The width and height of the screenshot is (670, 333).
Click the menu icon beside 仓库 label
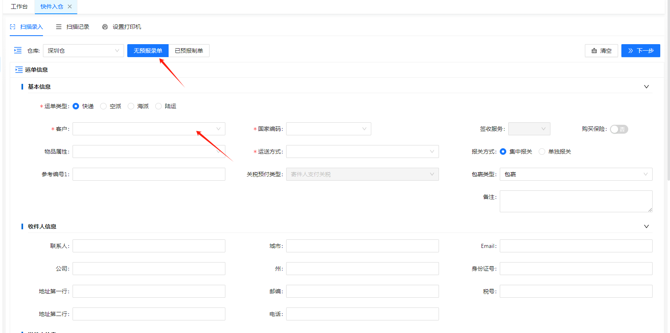(x=18, y=50)
